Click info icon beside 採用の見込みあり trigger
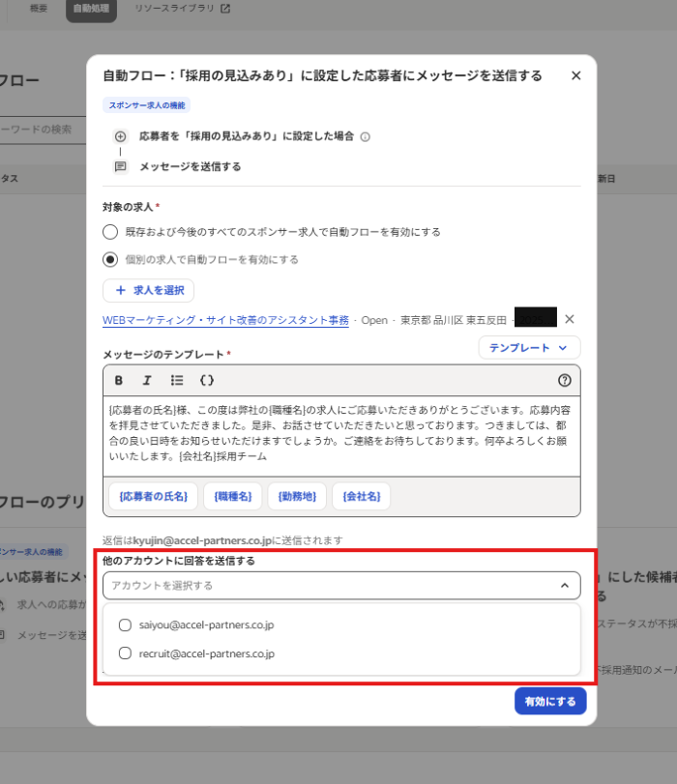Viewport: 677px width, 784px height. coord(365,137)
